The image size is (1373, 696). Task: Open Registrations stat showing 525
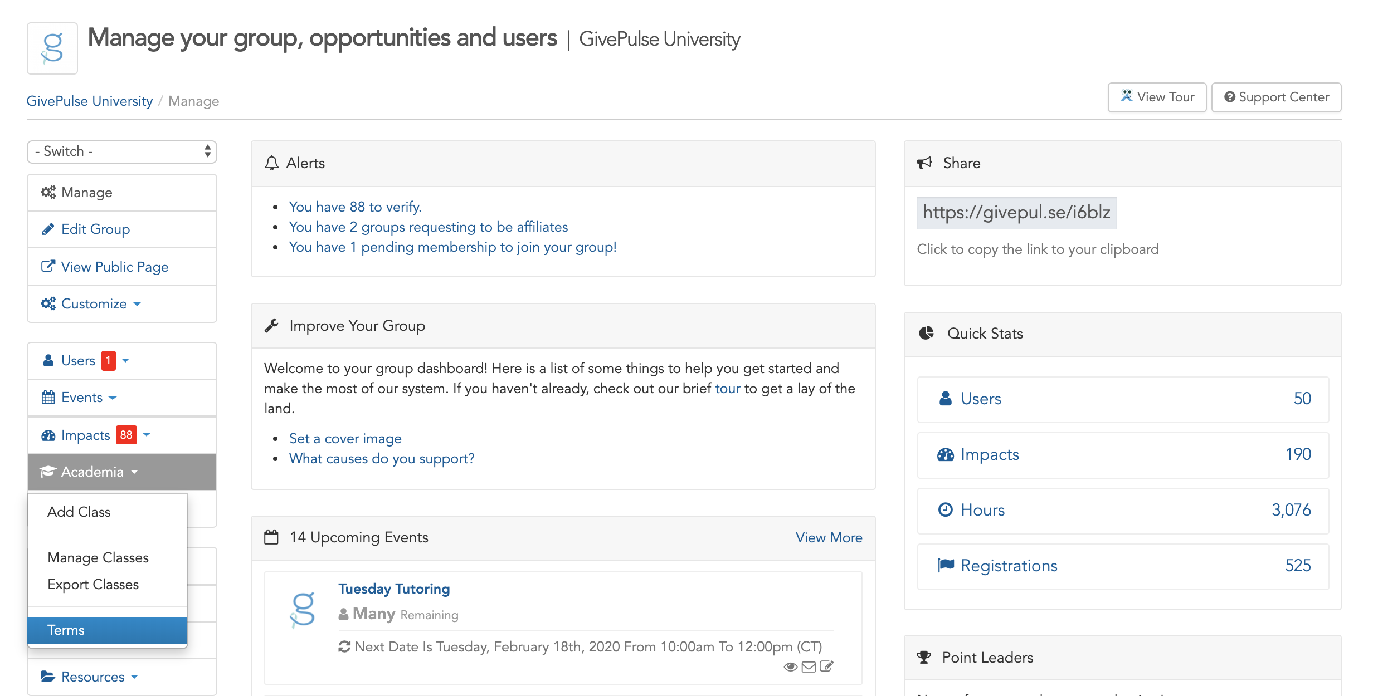(x=1123, y=566)
